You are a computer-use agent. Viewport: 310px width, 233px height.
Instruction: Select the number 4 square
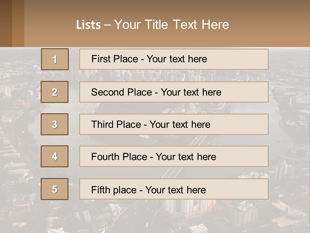(x=55, y=156)
